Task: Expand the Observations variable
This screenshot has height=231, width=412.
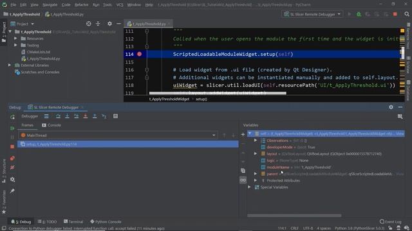Action: point(256,141)
